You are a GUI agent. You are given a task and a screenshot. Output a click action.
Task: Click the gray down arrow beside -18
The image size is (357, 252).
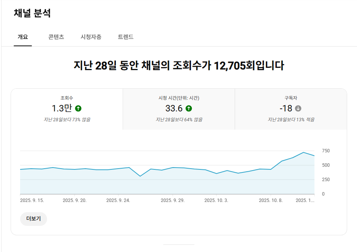point(298,108)
